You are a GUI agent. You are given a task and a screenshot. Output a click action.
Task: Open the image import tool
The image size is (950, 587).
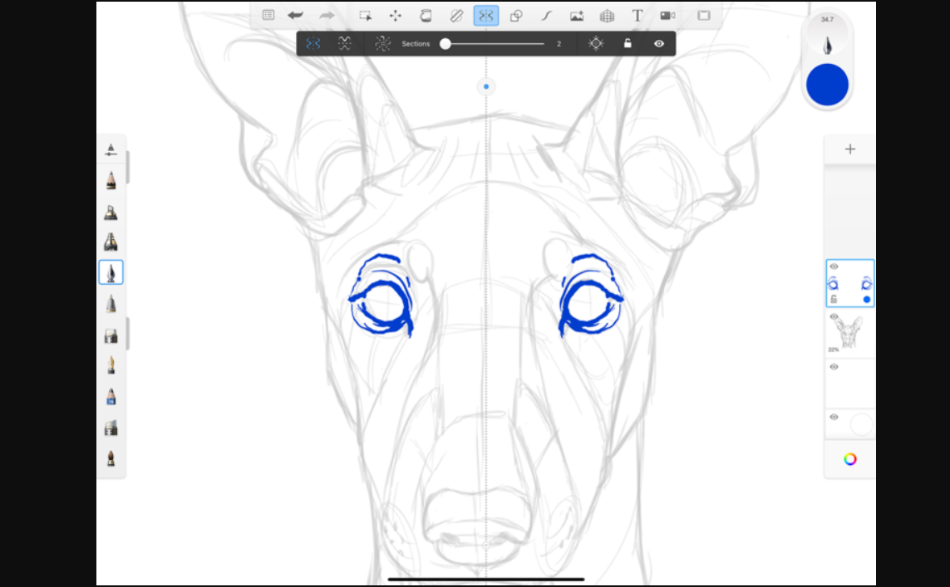click(x=576, y=15)
